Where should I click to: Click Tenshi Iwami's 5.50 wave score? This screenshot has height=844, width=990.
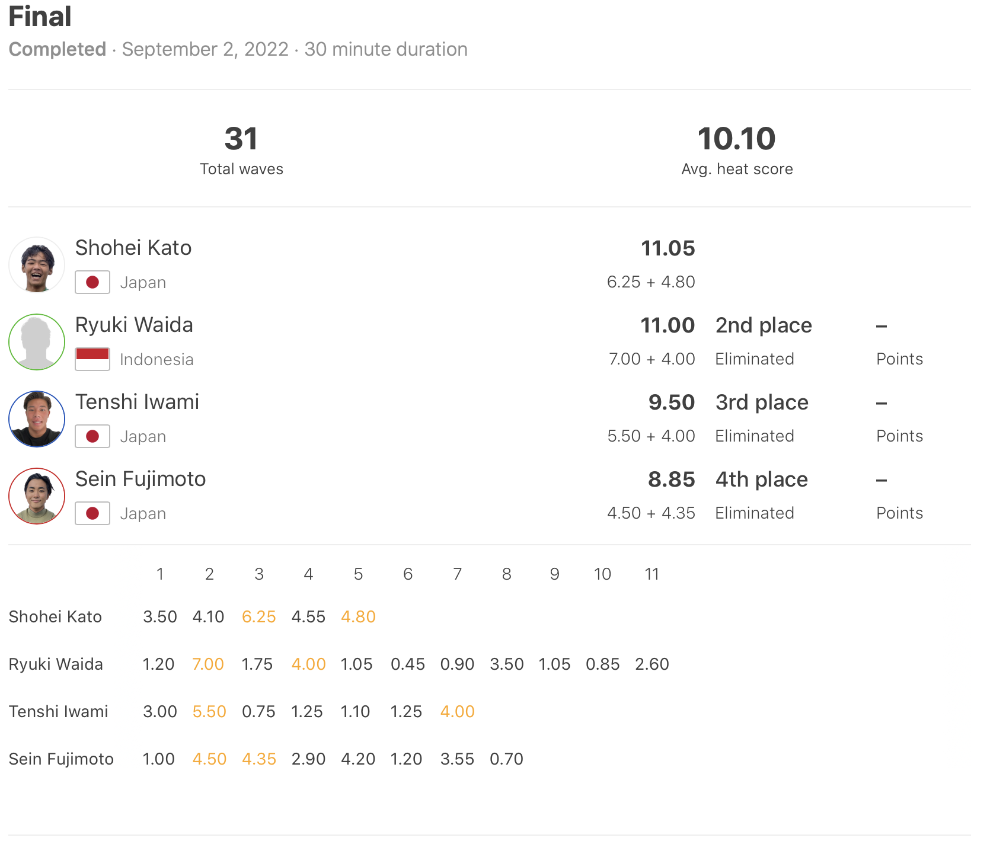(x=209, y=712)
